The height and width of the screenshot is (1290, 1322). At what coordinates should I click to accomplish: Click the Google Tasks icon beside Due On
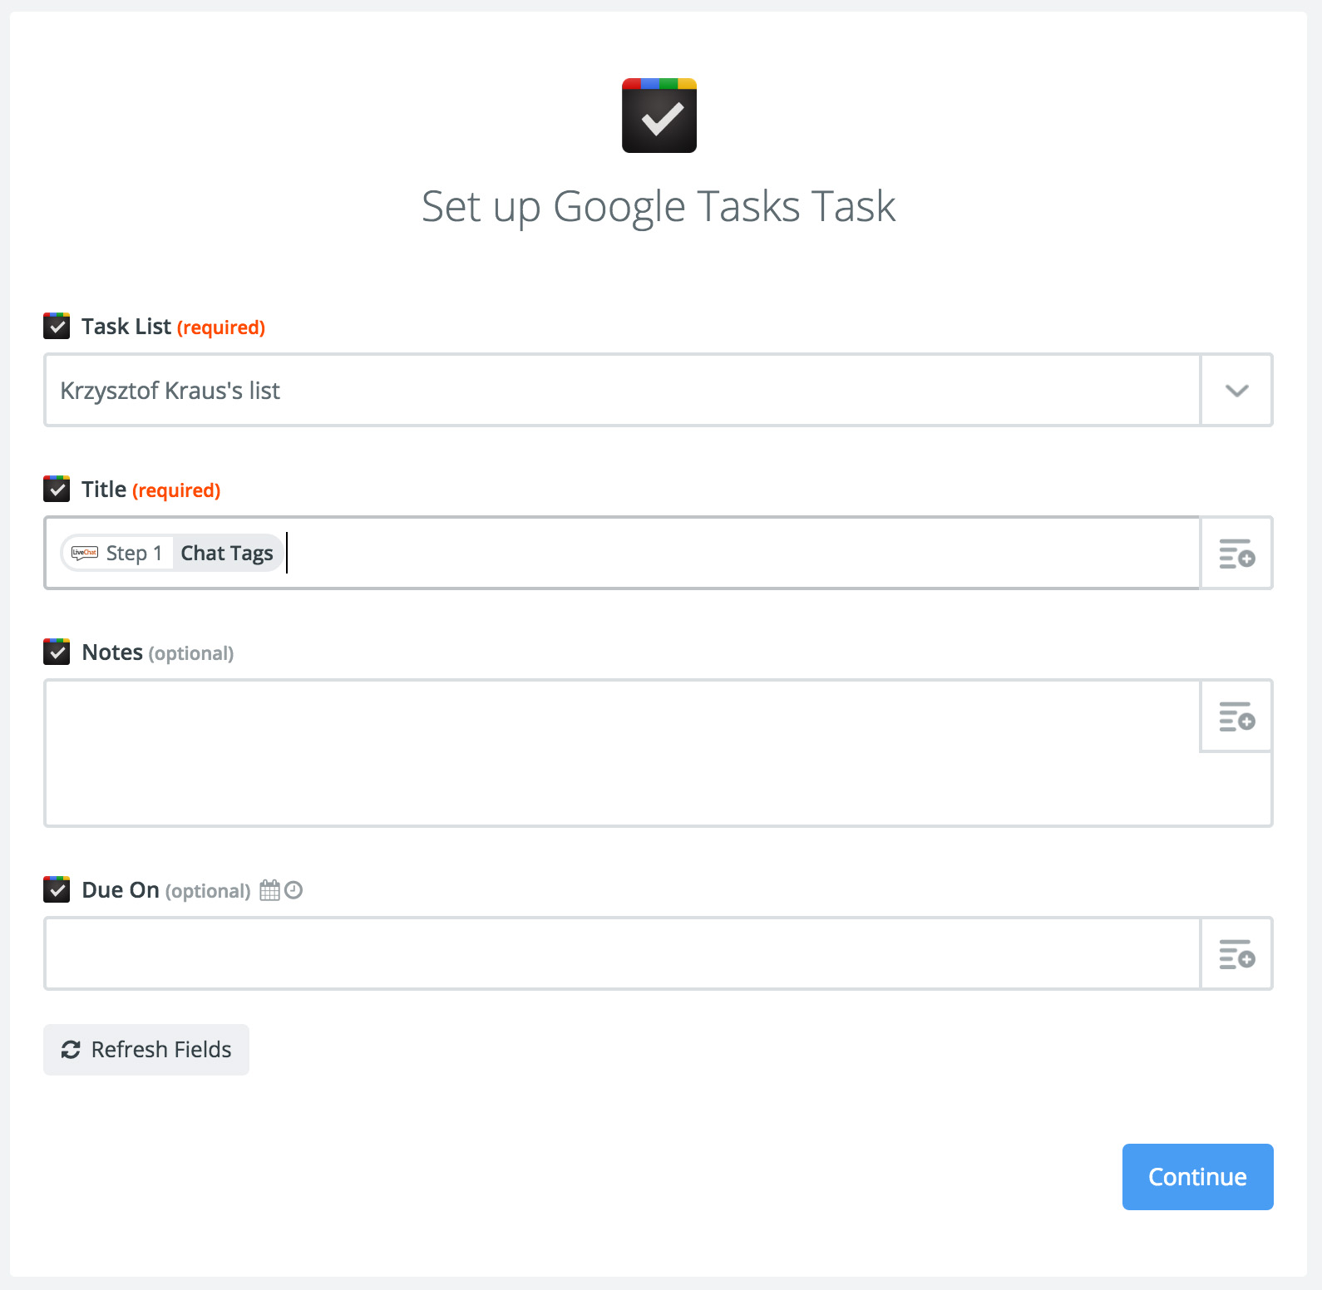pyautogui.click(x=57, y=889)
